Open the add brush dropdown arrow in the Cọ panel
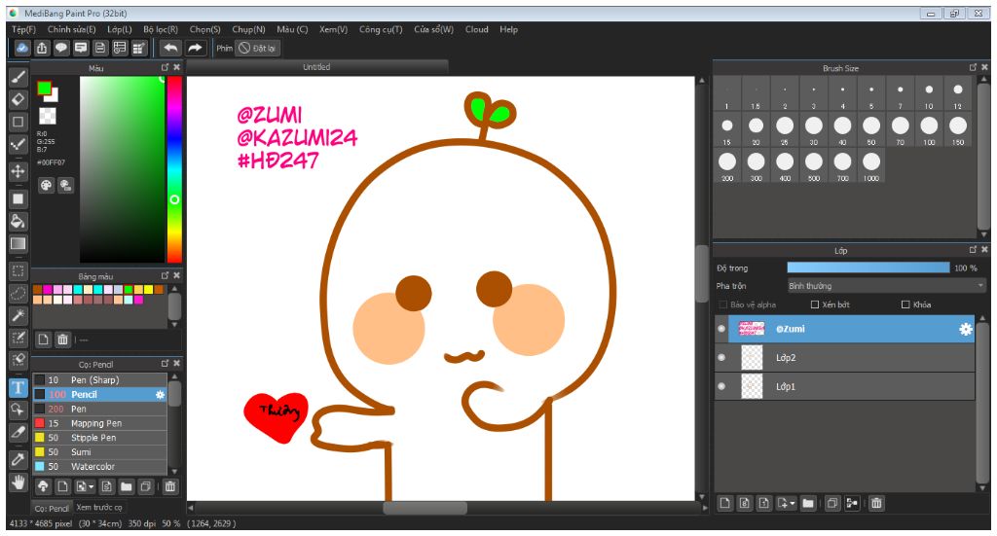The image size is (997, 536). coord(91,487)
